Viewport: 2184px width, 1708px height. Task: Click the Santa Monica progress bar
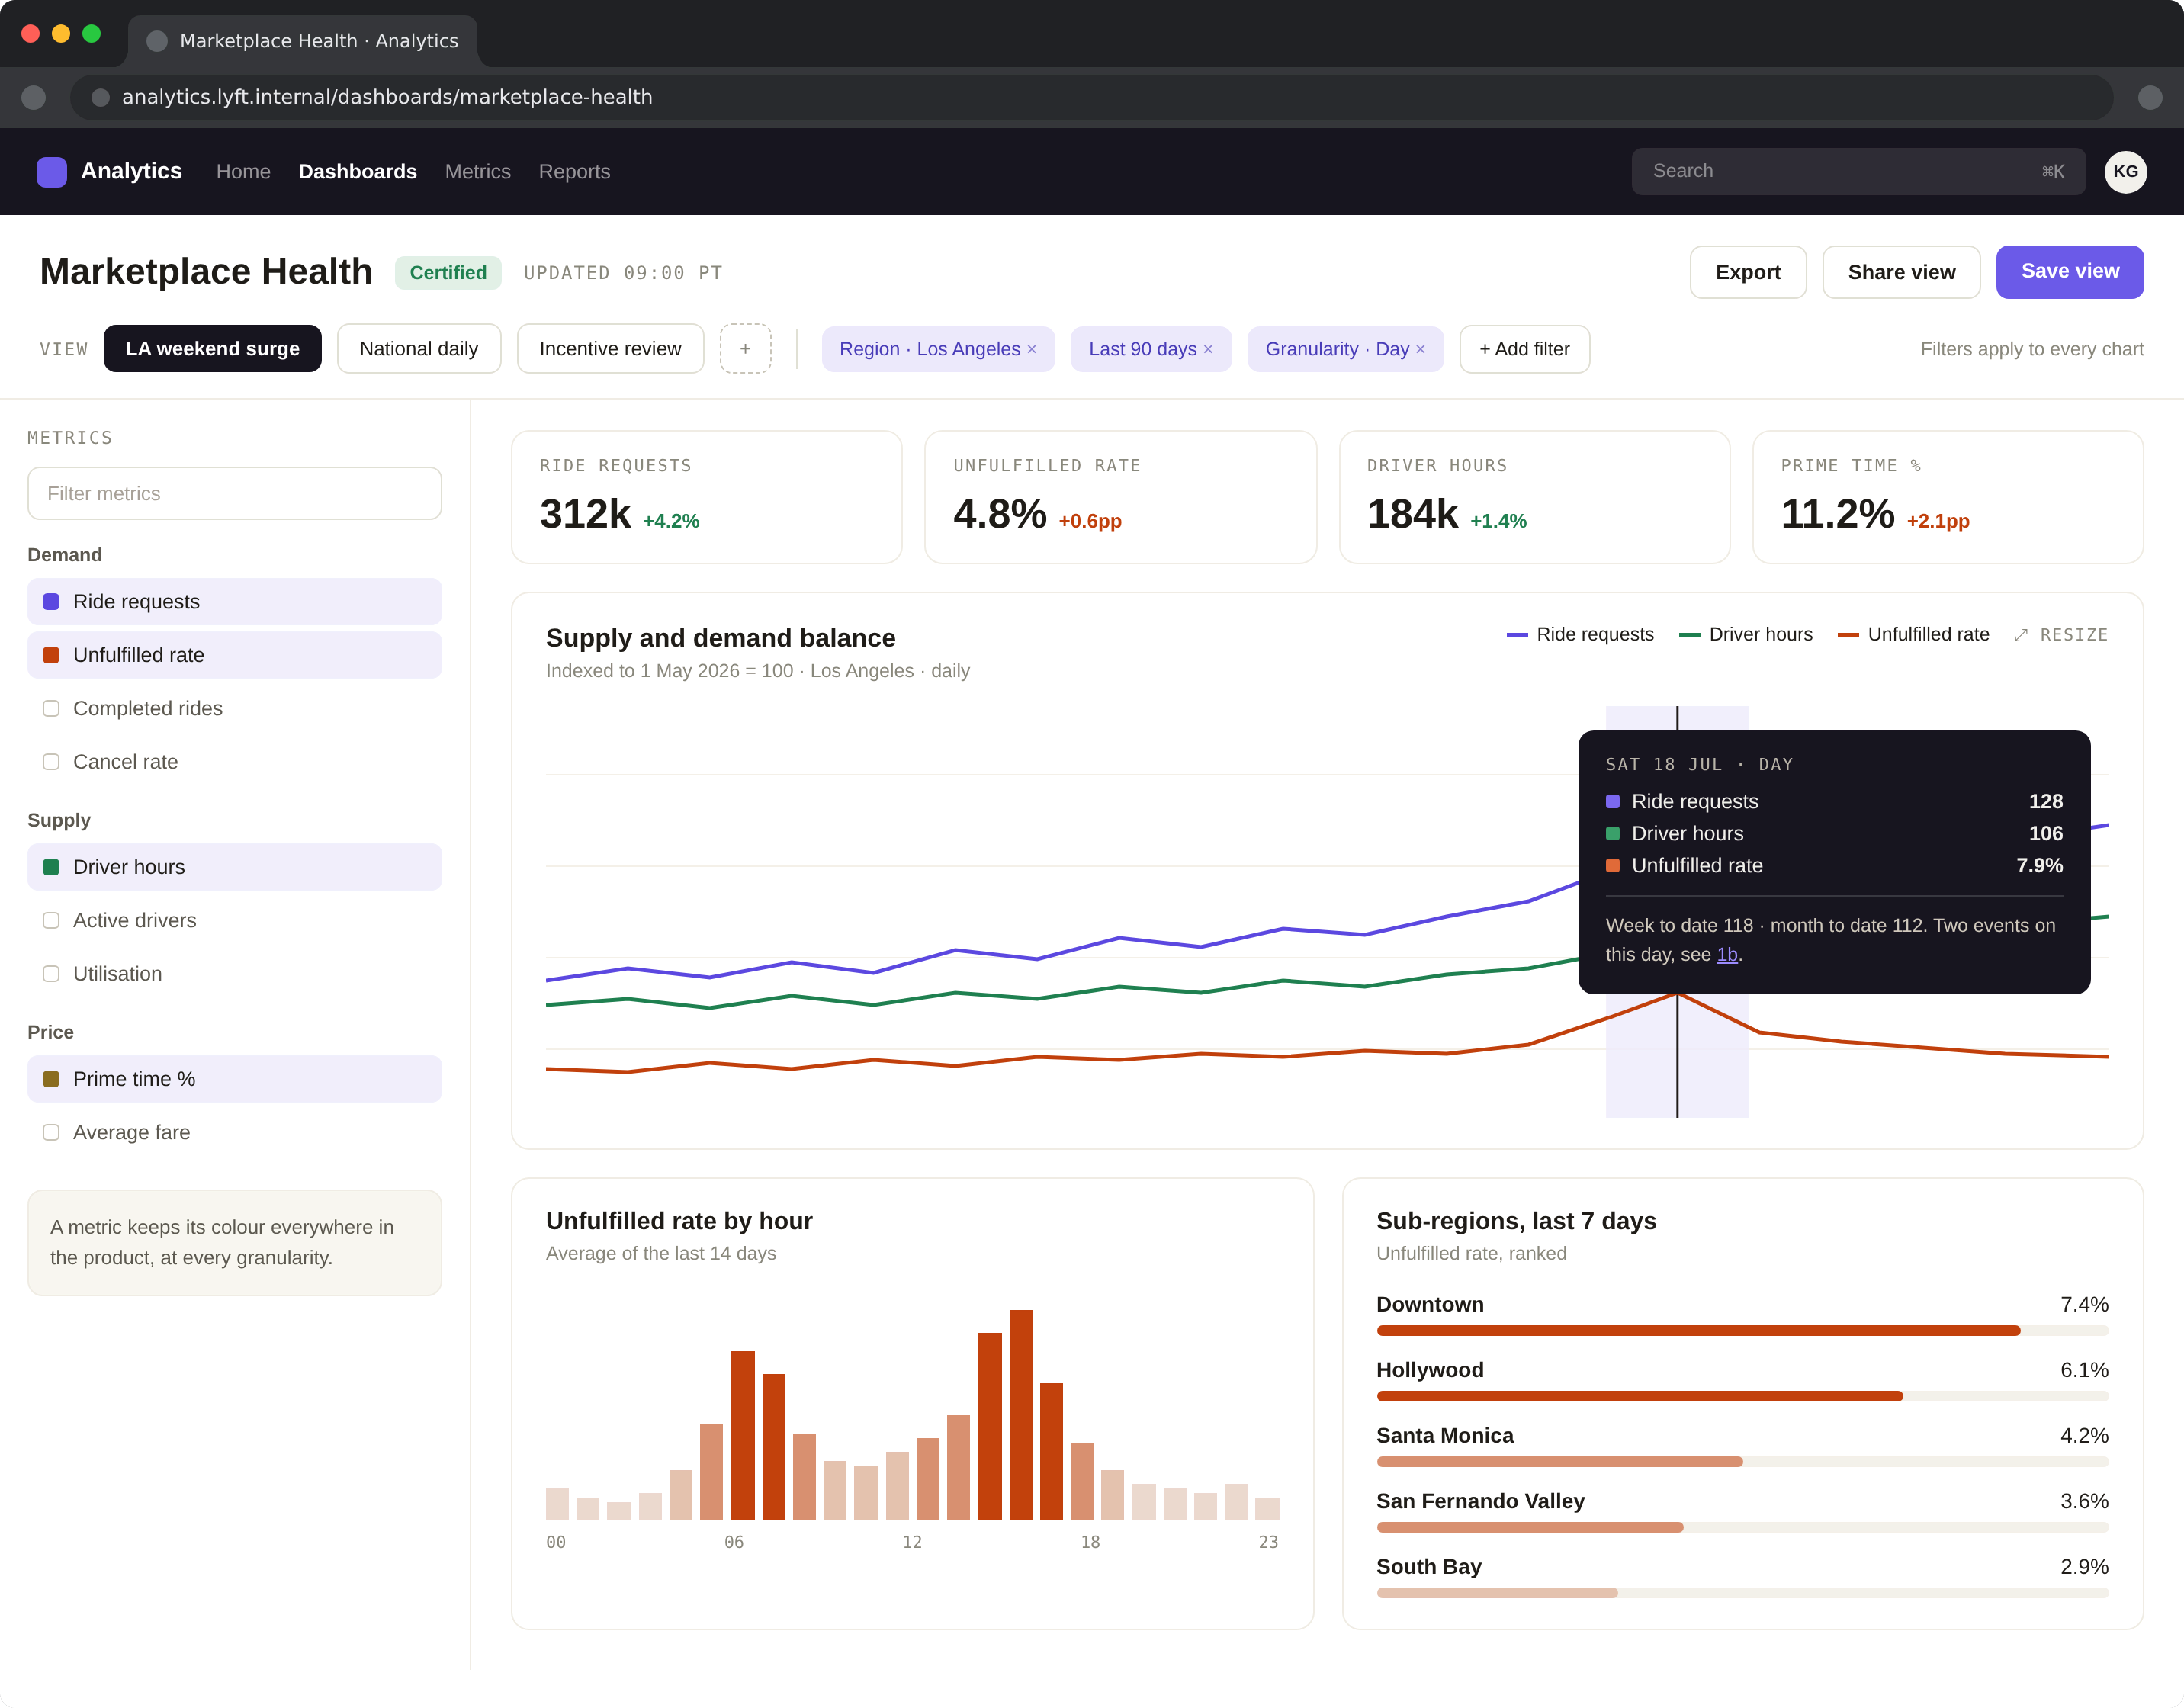(1742, 1462)
